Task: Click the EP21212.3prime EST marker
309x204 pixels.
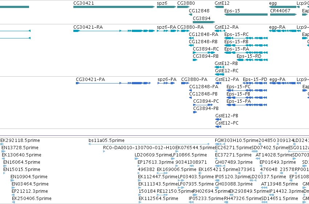Action: click(13, 195)
